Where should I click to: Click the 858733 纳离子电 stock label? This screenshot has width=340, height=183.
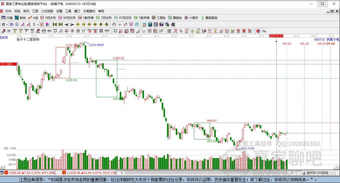327,40
